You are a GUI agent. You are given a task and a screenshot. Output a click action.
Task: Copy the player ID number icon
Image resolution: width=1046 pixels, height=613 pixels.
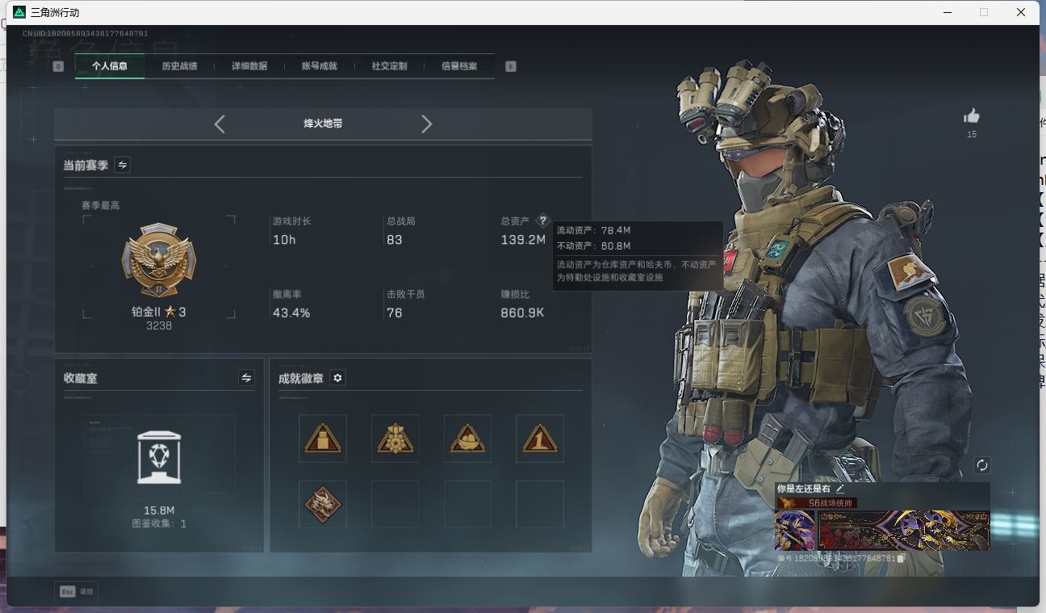coord(901,558)
